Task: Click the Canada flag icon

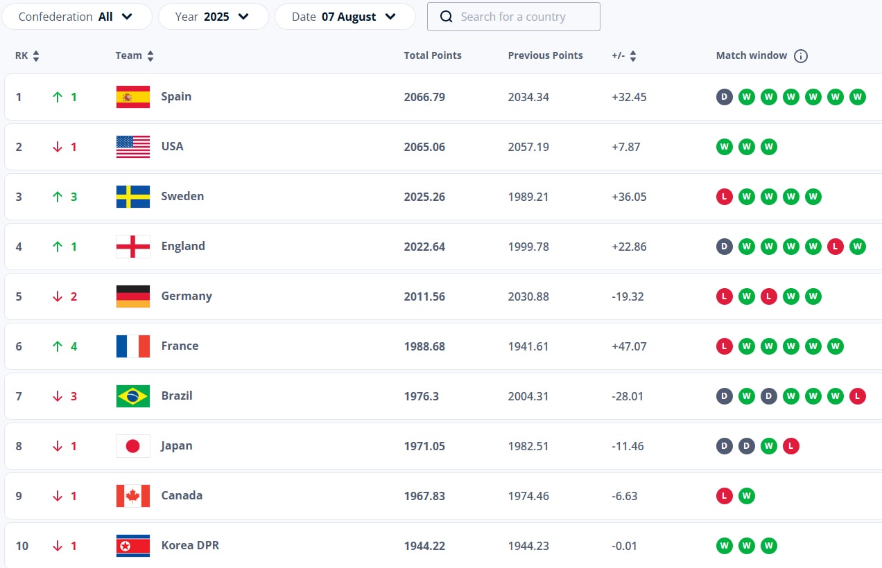Action: pyautogui.click(x=133, y=496)
